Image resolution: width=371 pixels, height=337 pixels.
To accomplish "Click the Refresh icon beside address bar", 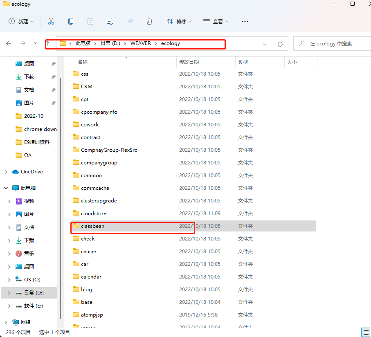I will click(280, 44).
